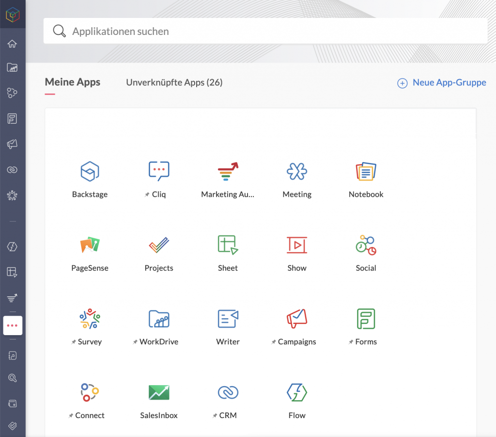Open Zoho Writer
Image resolution: width=496 pixels, height=437 pixels.
click(228, 319)
